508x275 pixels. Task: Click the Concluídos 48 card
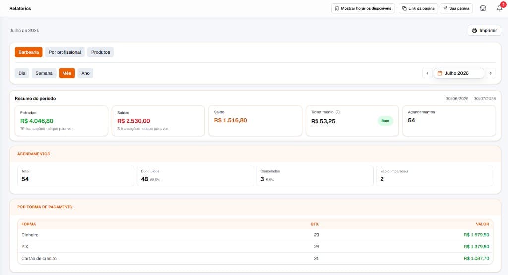(x=195, y=176)
